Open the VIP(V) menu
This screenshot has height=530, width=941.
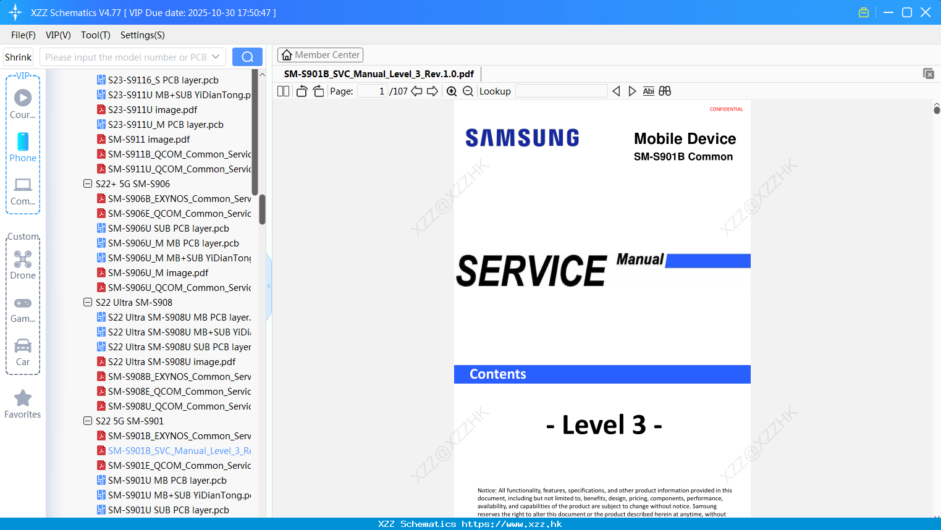pyautogui.click(x=58, y=35)
